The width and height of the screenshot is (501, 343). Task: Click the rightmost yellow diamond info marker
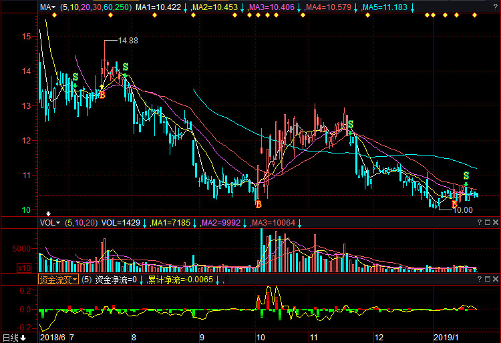[x=474, y=15]
